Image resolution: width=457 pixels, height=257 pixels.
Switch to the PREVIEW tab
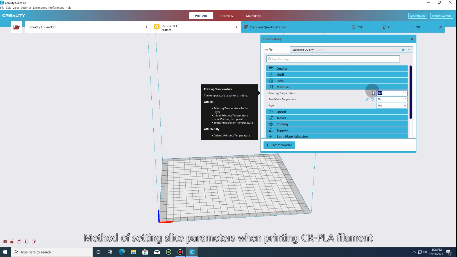(227, 16)
